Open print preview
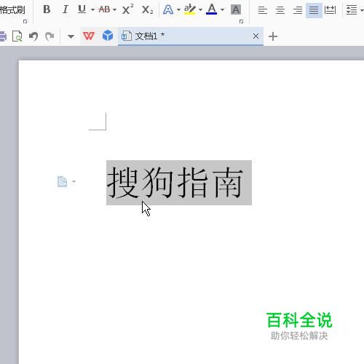Viewport: 364px width, 364px height. (17, 36)
